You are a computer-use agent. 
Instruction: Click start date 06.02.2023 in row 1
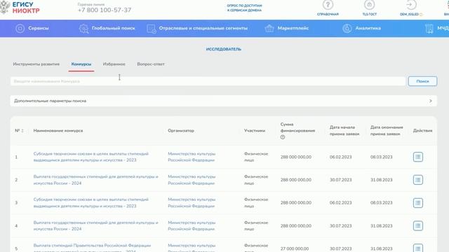(x=340, y=157)
